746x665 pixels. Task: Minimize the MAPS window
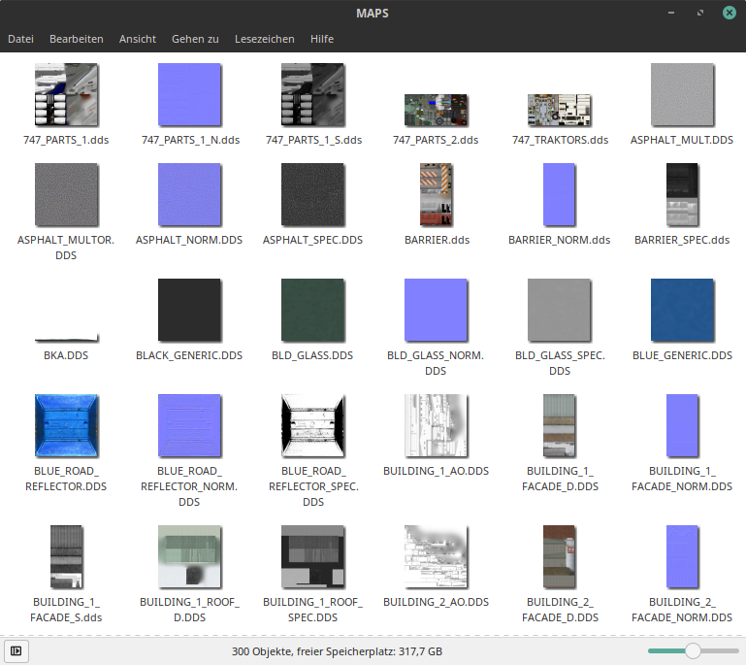click(x=671, y=13)
